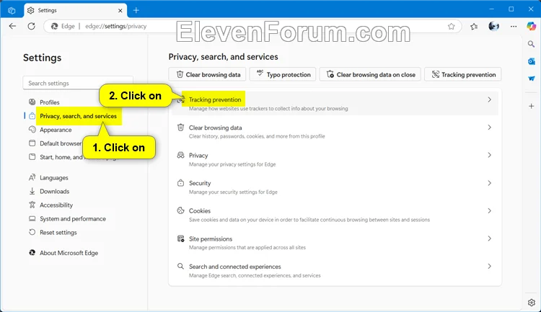
Task: Click the Privacy row icon
Action: pos(180,155)
